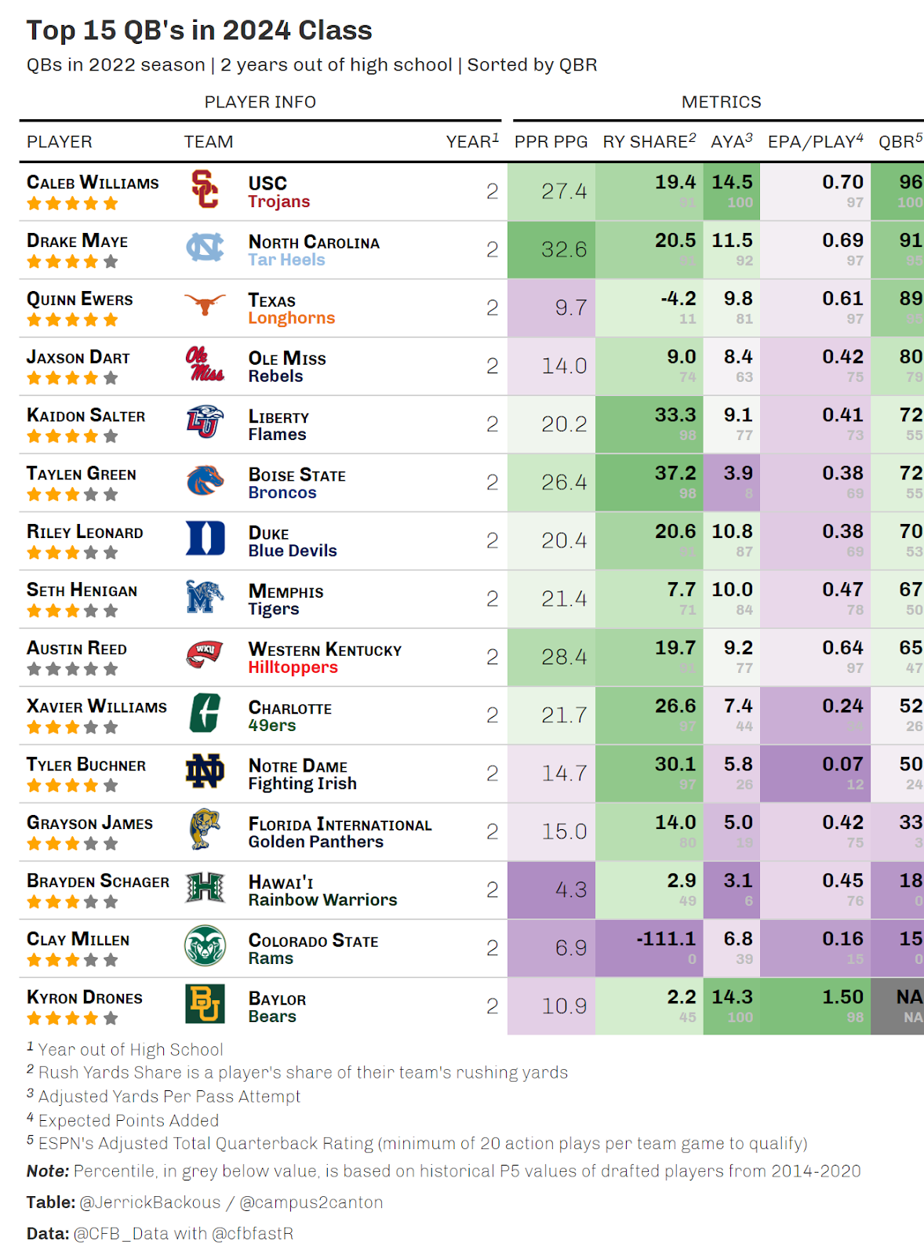Click the Hawai'i Rainbow Warriors logo

[205, 888]
